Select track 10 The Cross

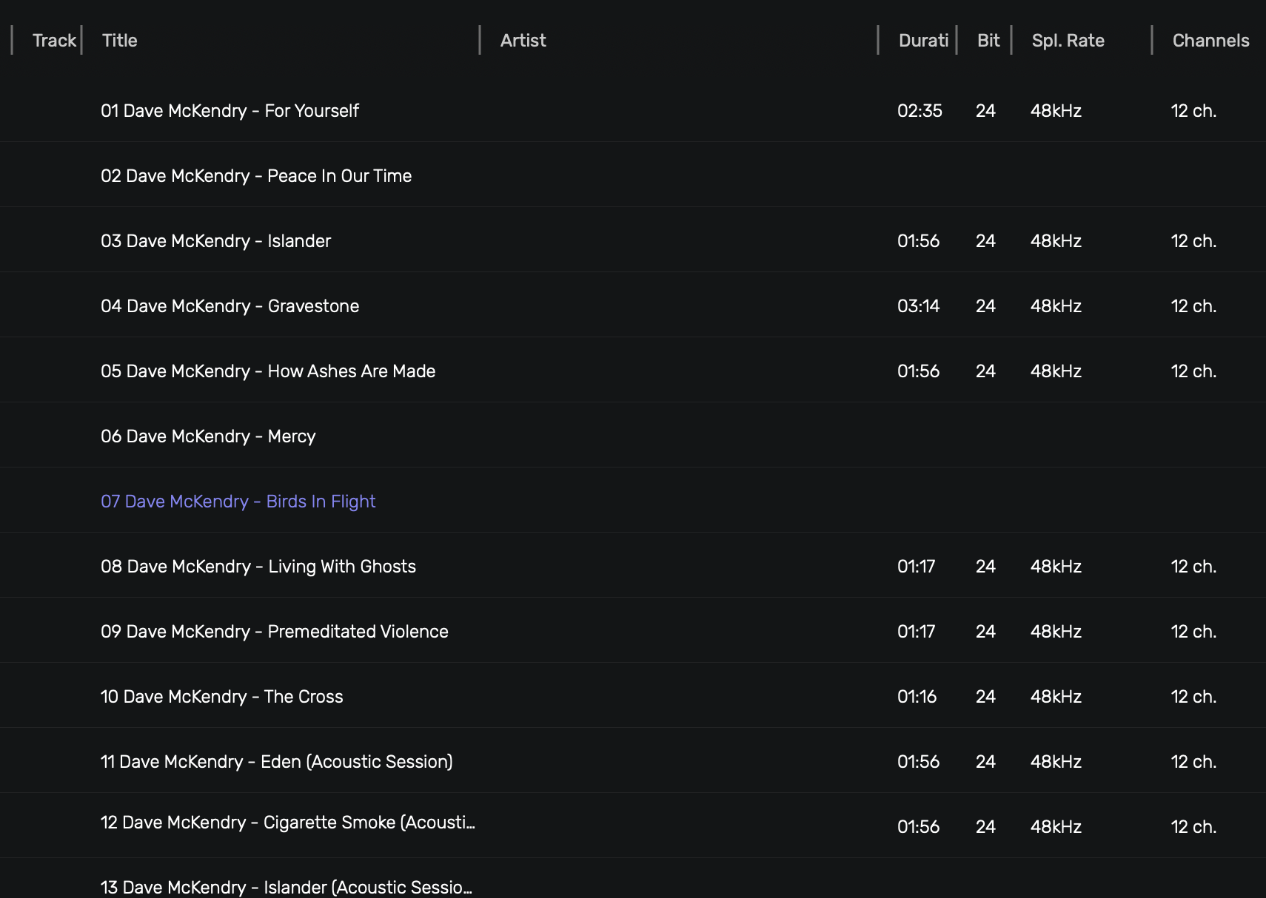click(x=633, y=696)
